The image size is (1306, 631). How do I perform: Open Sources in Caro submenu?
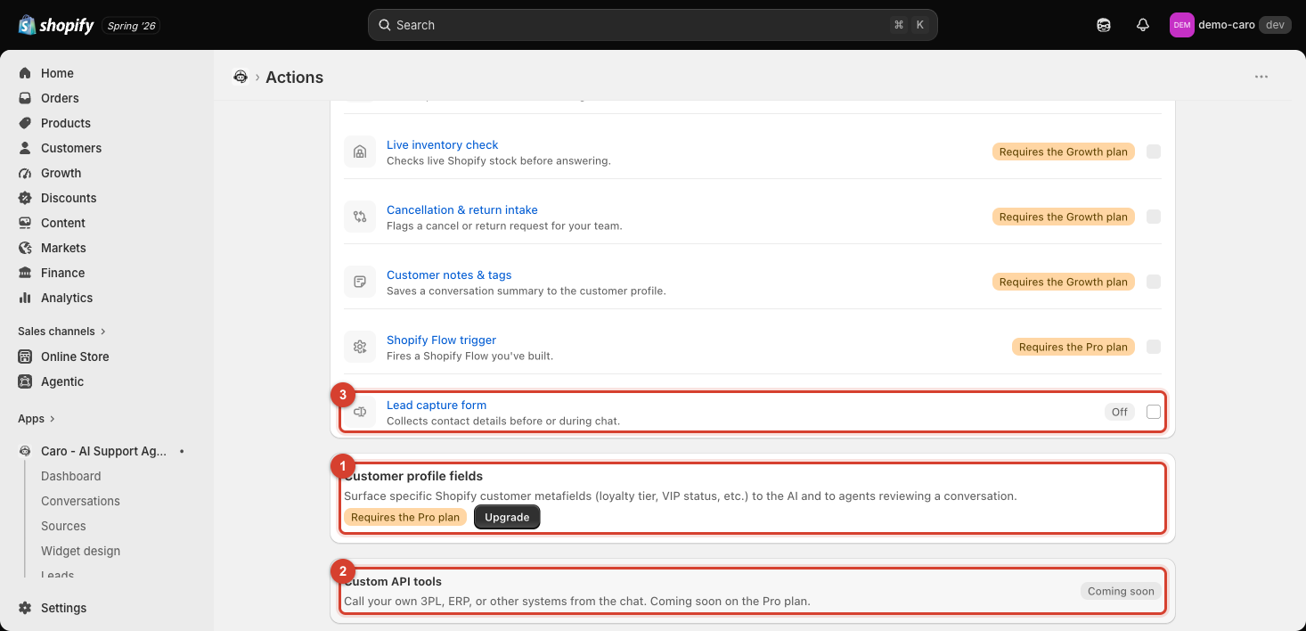coord(63,526)
